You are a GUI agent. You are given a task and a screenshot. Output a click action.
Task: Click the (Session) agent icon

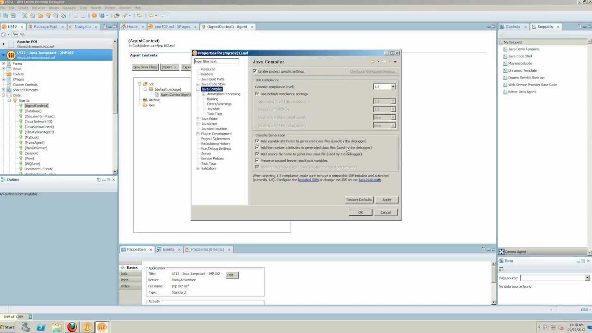(21, 153)
